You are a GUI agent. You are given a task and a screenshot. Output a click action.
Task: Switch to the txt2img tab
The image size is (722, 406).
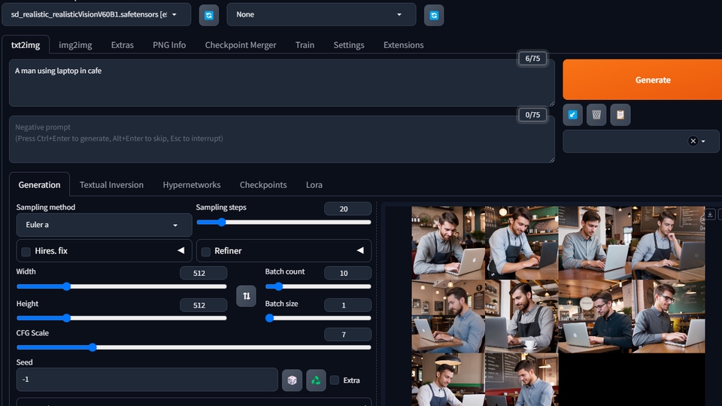26,45
